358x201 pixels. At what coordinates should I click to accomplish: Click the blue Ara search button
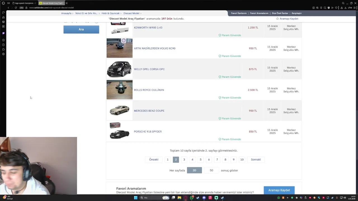pos(81,29)
